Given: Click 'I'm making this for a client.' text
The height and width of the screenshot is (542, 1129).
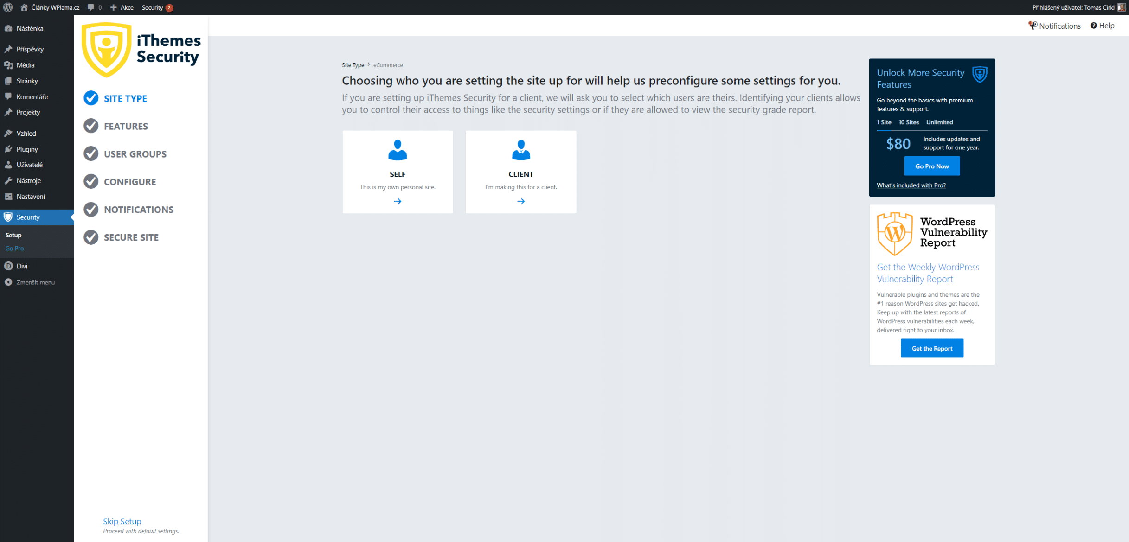Looking at the screenshot, I should [x=521, y=187].
